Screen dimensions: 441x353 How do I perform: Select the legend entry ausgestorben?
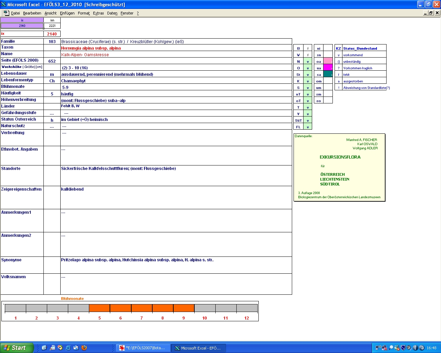(x=353, y=81)
